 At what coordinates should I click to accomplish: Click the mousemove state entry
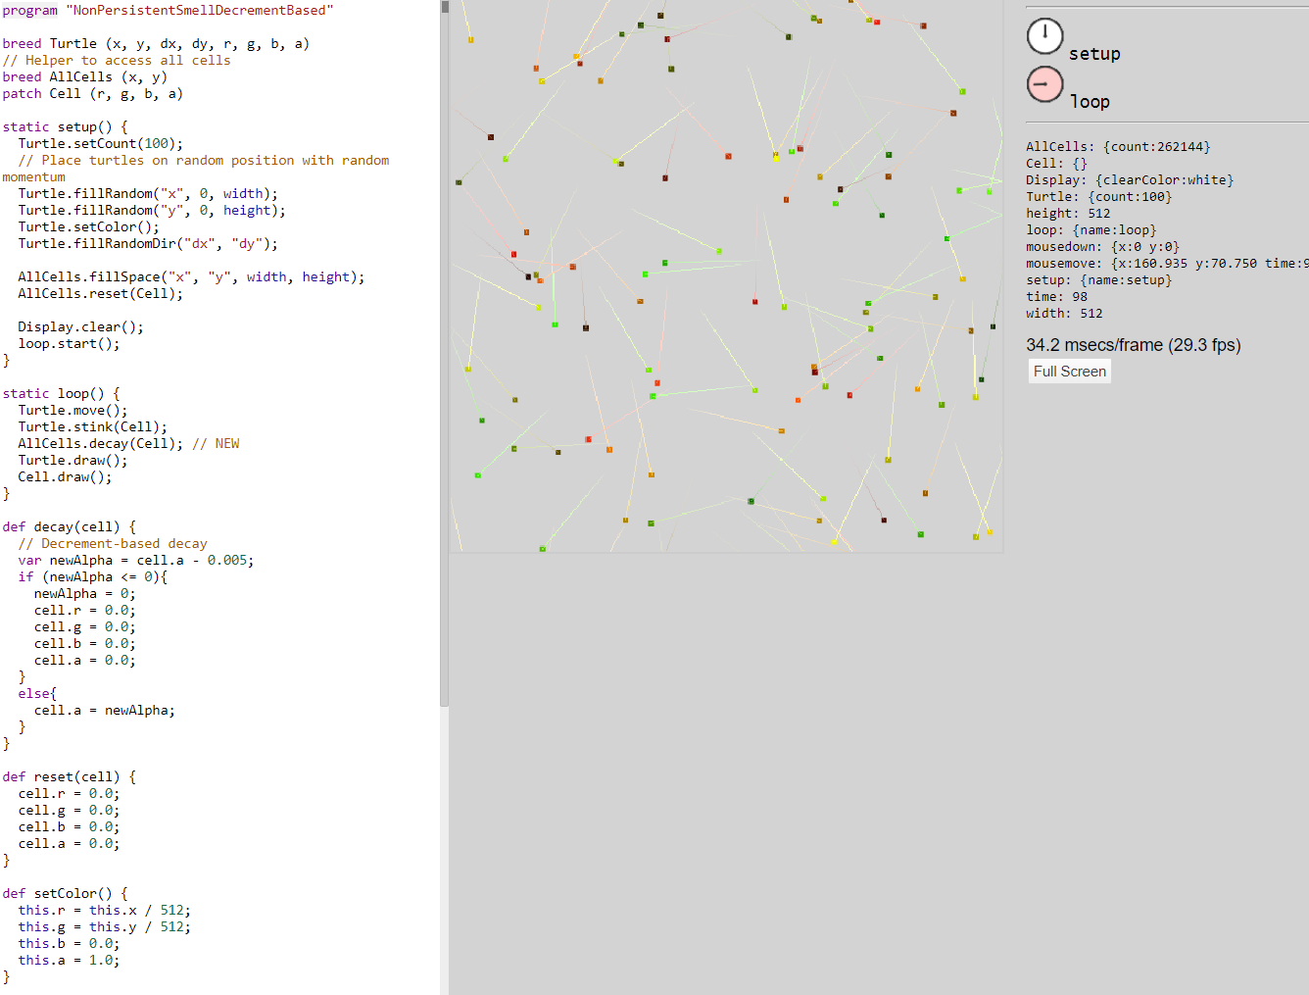[1166, 264]
